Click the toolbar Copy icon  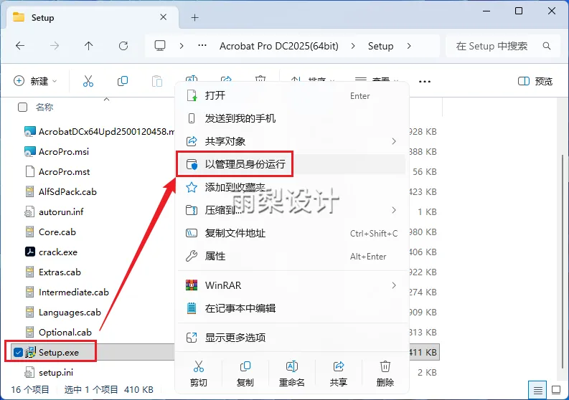click(123, 81)
